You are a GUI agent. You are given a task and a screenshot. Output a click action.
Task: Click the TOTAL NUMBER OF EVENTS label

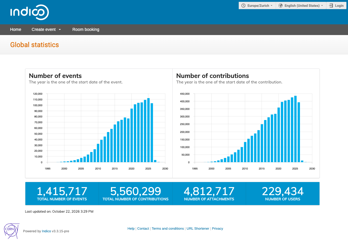pyautogui.click(x=62, y=199)
